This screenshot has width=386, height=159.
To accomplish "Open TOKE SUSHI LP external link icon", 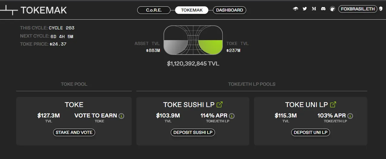I will click(x=220, y=104).
